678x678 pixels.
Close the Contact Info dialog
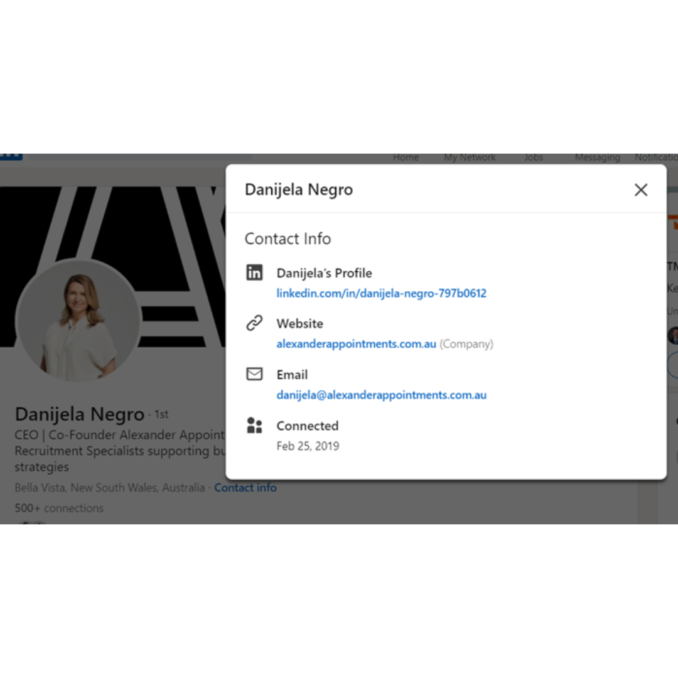point(641,190)
